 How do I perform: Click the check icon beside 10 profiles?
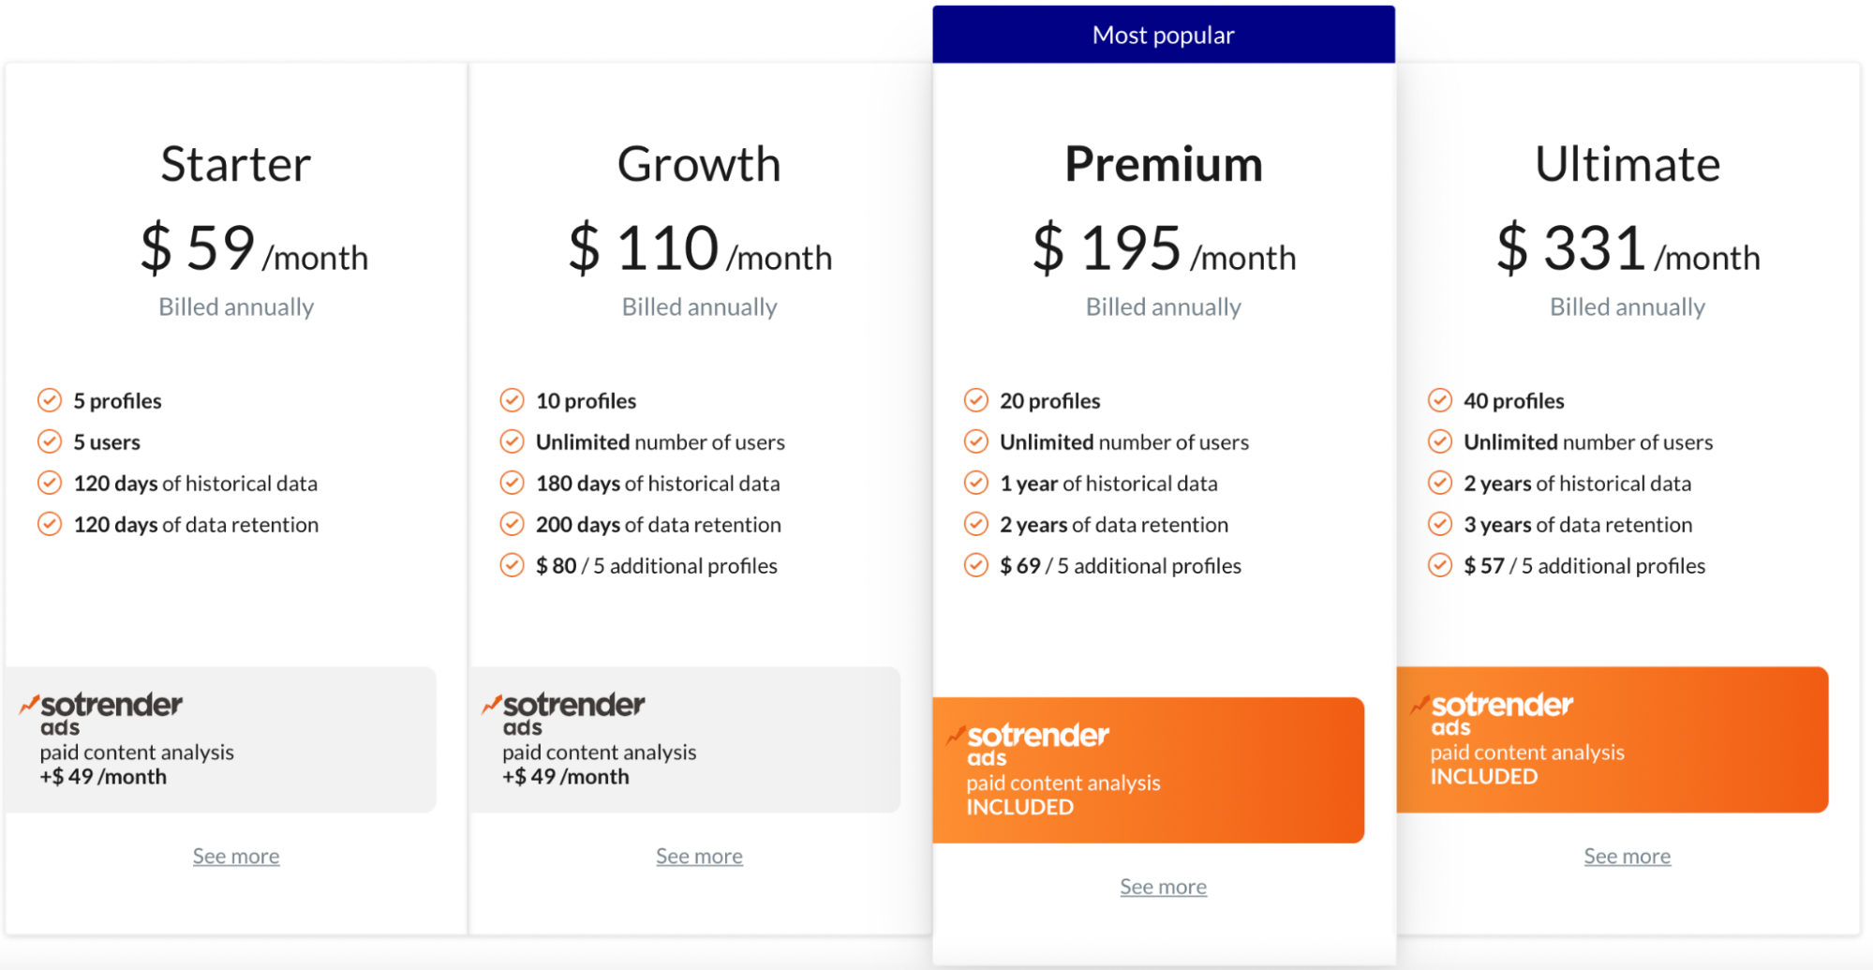pos(512,401)
